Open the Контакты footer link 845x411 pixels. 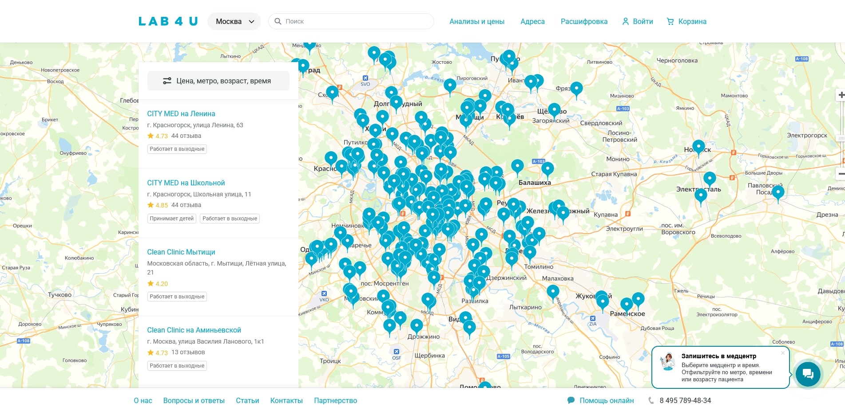(286, 400)
